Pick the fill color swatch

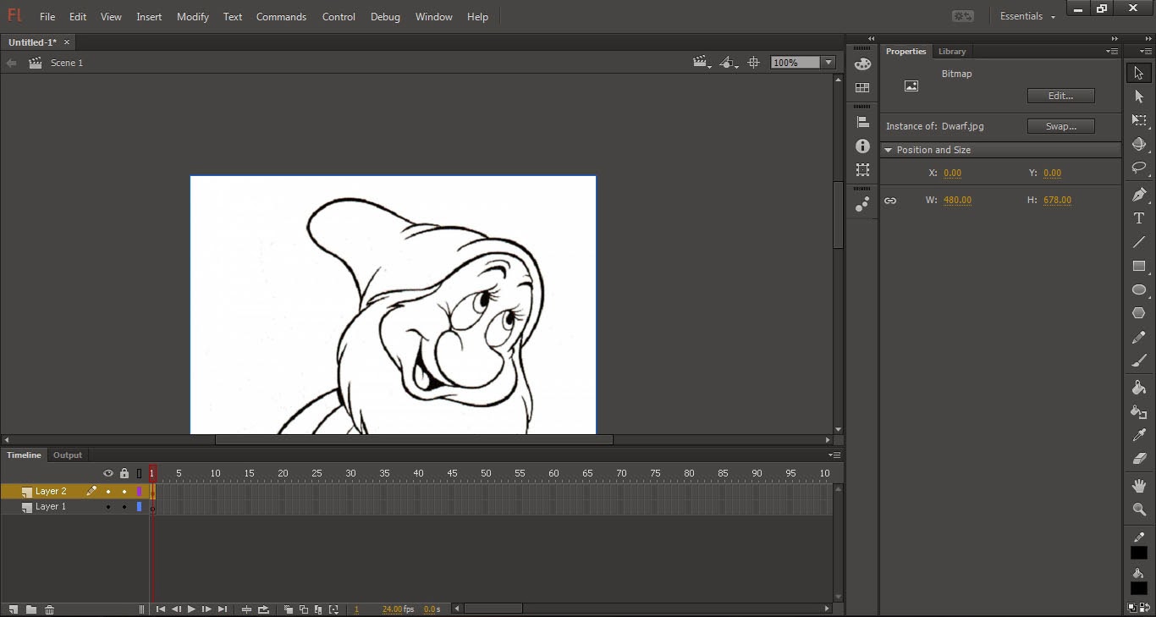tap(1139, 588)
